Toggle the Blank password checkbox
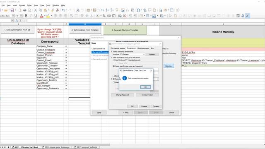 pos(114,76)
